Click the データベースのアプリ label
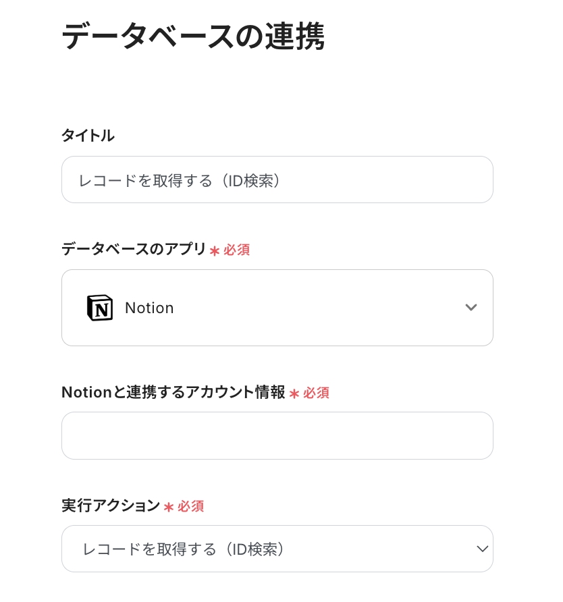 coord(134,249)
